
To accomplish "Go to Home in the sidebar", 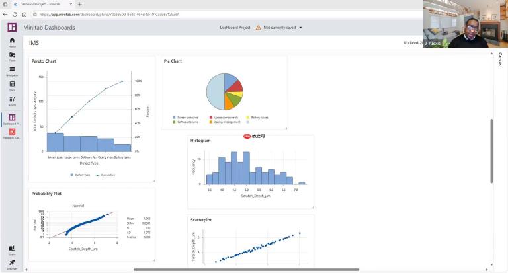I will point(12,42).
